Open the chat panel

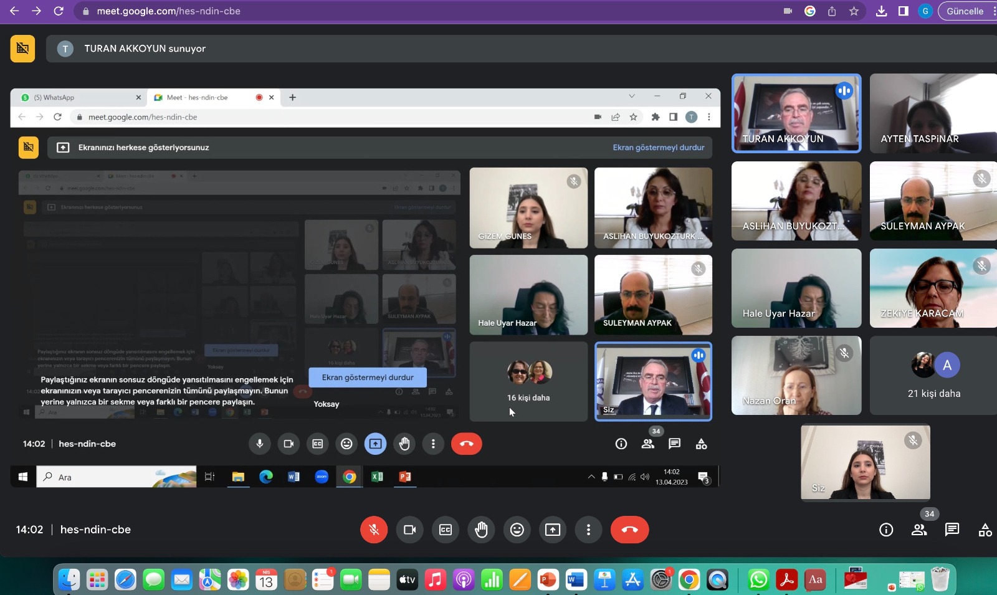pyautogui.click(x=952, y=530)
